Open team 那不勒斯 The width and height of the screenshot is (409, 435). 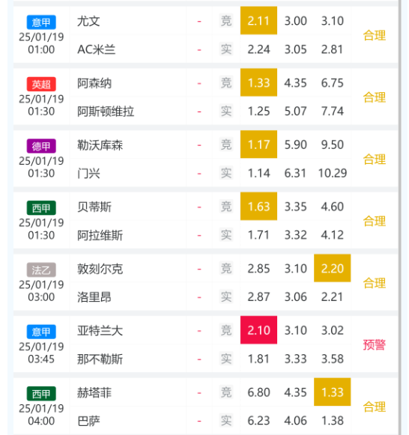point(100,359)
